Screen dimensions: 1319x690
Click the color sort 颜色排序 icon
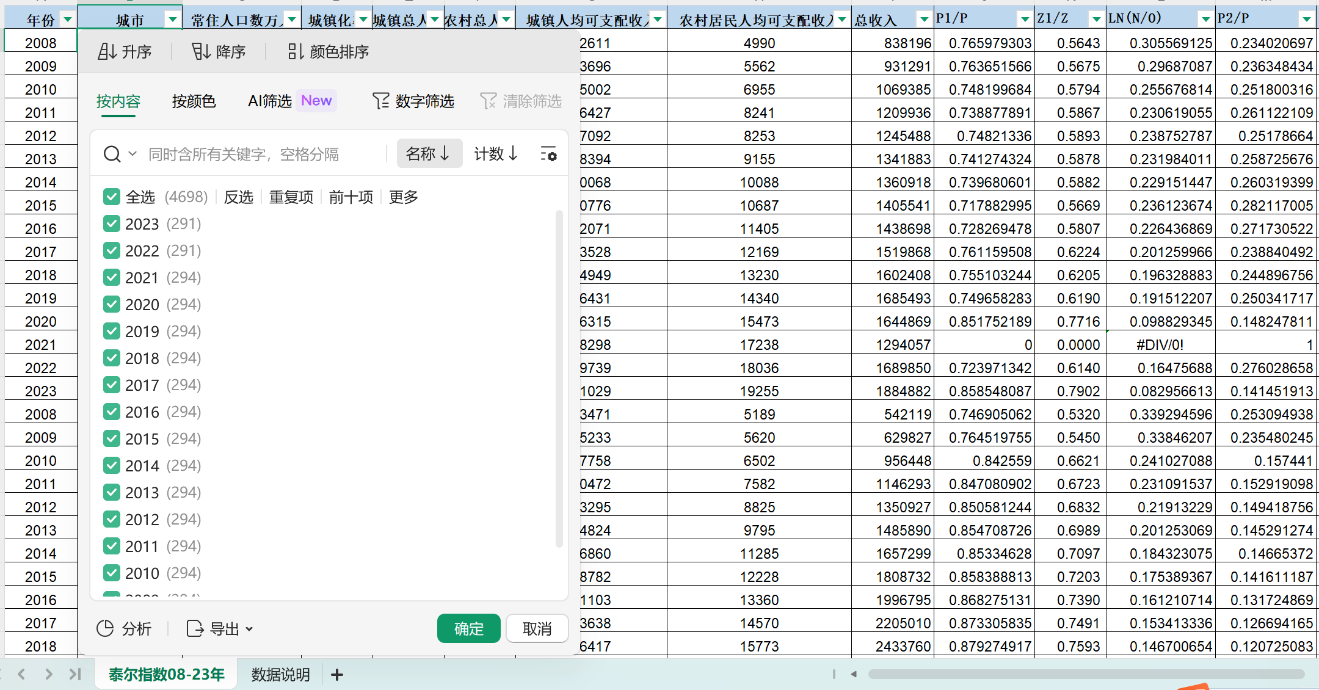click(x=295, y=52)
